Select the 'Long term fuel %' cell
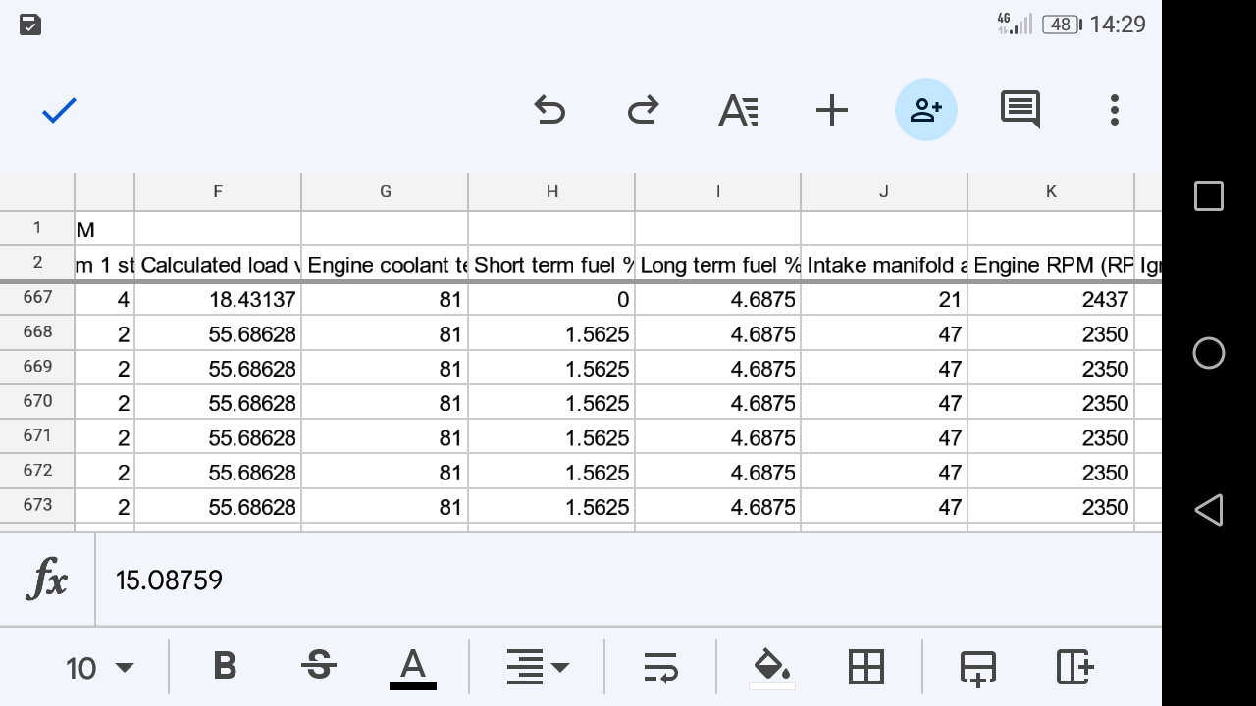Viewport: 1256px width, 706px height. (x=718, y=264)
